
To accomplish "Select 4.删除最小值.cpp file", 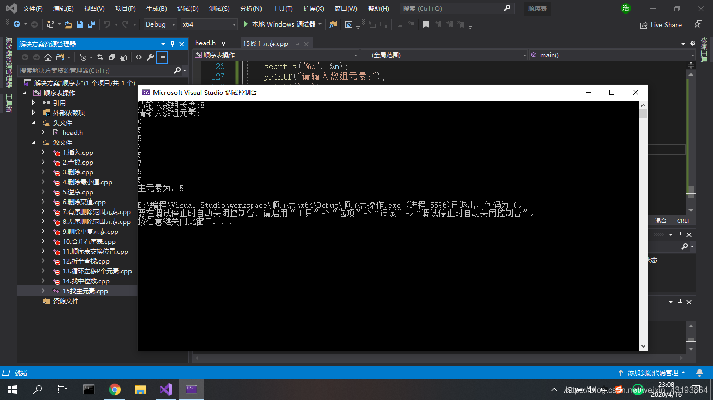I will 87,182.
